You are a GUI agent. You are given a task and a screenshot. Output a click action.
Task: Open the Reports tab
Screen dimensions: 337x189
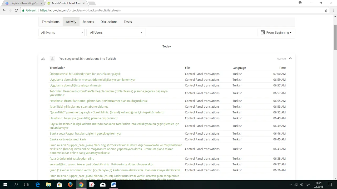pyautogui.click(x=88, y=22)
